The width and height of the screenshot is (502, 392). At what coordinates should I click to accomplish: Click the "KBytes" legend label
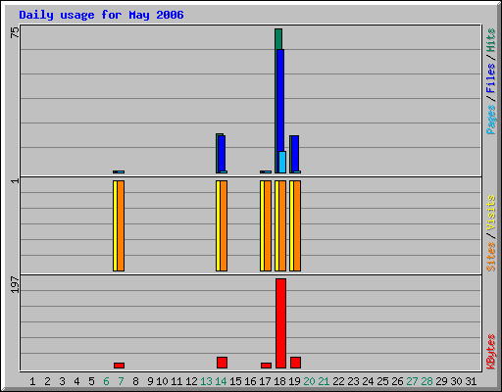[491, 352]
